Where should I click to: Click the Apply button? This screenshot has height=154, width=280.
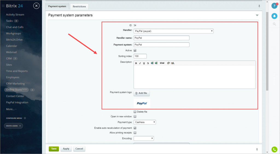pos(66,149)
